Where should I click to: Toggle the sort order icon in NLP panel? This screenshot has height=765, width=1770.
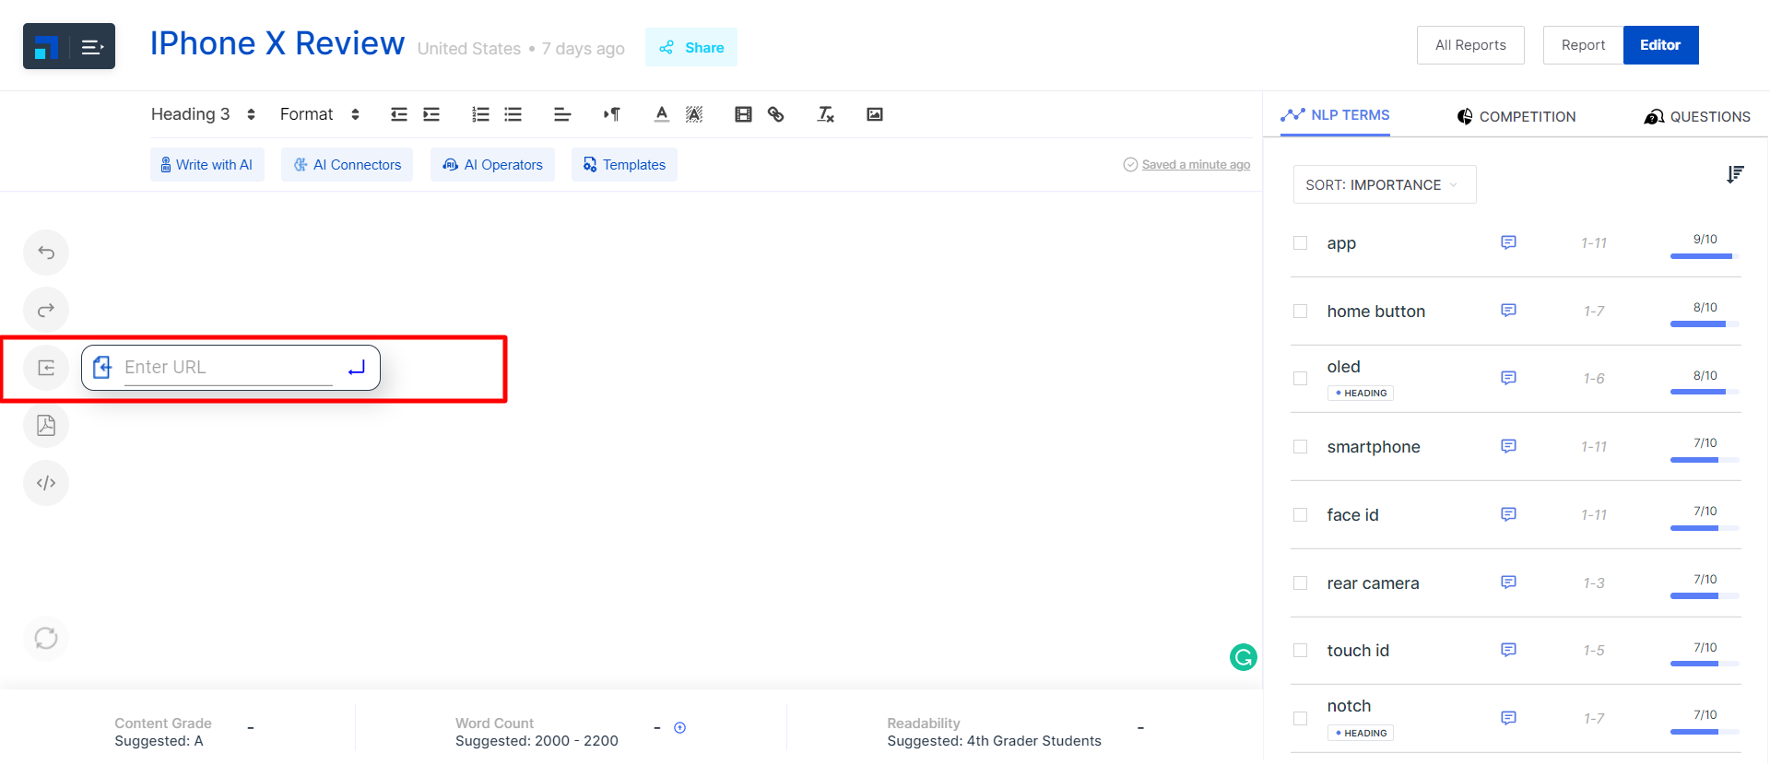tap(1735, 174)
